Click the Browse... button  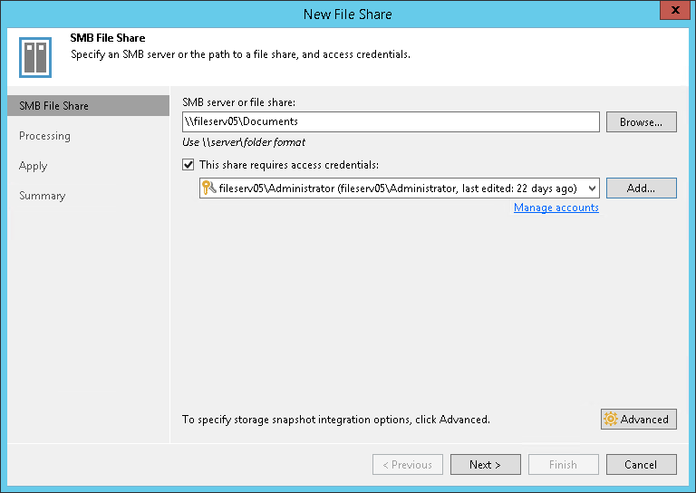point(642,121)
